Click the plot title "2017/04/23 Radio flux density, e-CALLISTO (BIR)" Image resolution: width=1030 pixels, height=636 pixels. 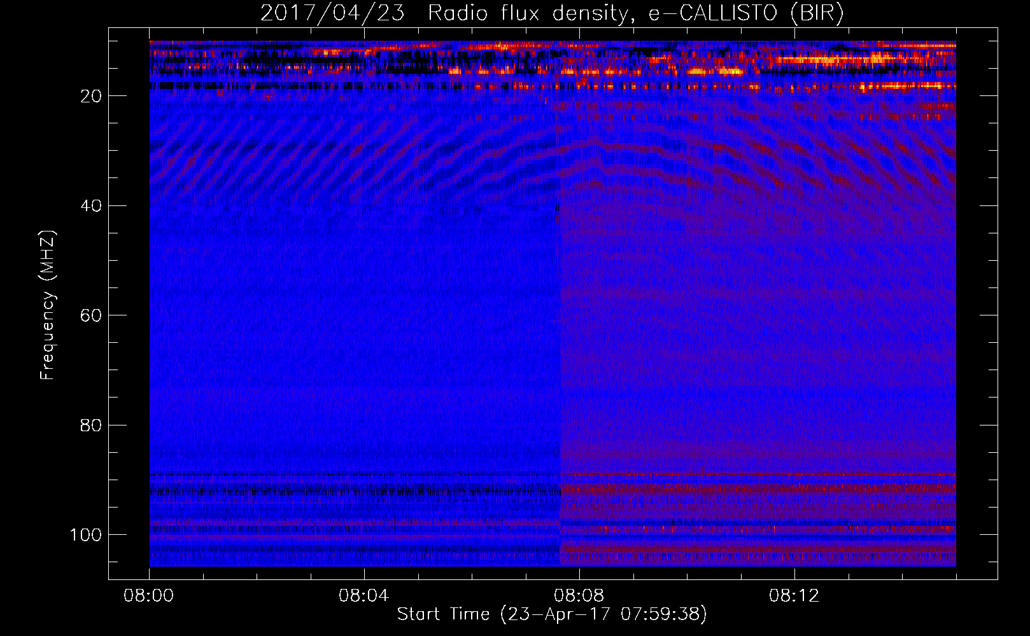point(552,13)
